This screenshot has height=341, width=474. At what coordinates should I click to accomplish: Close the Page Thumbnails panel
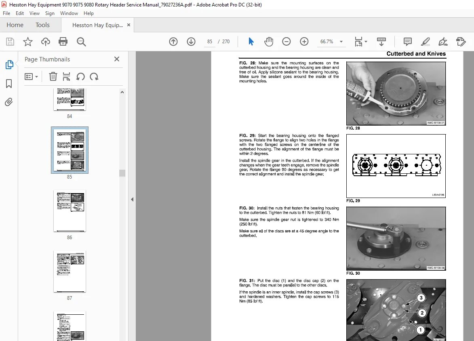[117, 59]
